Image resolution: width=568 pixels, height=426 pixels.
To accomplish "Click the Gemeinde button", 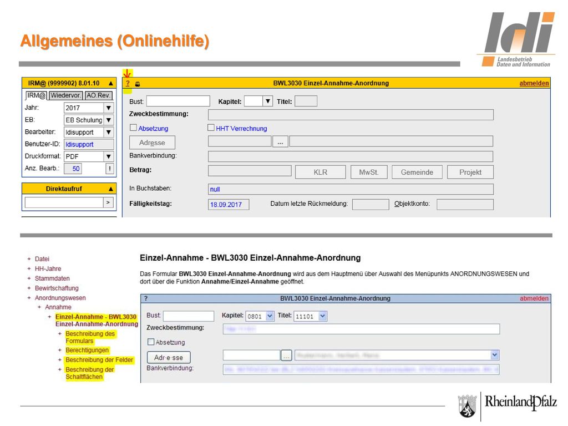I will [x=417, y=173].
